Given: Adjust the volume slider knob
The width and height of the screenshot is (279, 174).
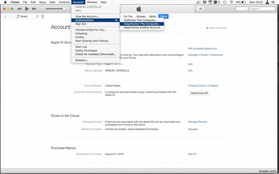Looking at the screenshot, I should 64,9.
